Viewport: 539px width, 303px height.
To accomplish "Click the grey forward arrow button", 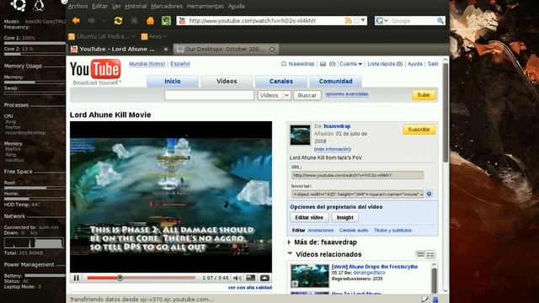I will click(x=92, y=20).
